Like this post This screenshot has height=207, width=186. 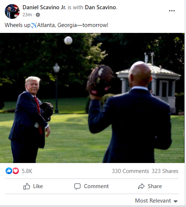pos(33,186)
